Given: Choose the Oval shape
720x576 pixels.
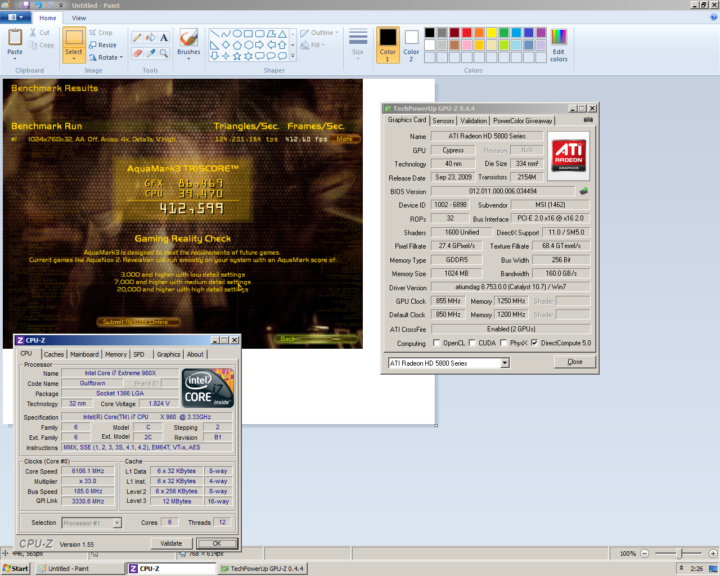Looking at the screenshot, I should pos(237,34).
